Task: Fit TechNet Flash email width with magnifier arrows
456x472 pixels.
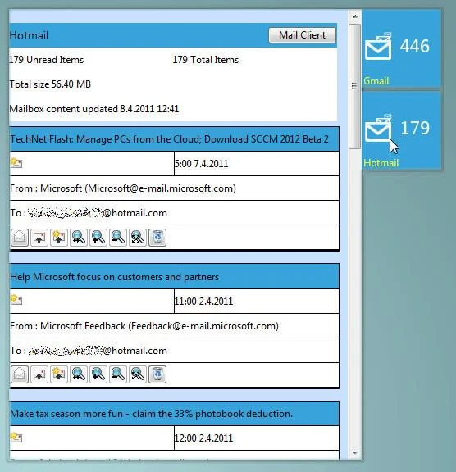Action: [79, 238]
